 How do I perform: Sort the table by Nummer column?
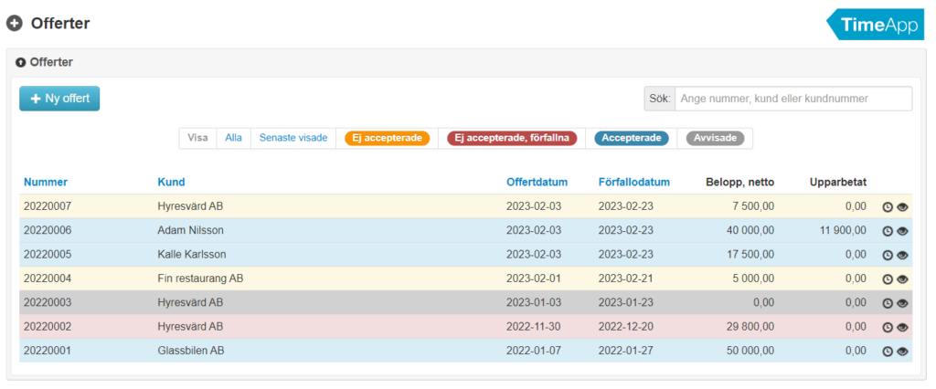[46, 182]
